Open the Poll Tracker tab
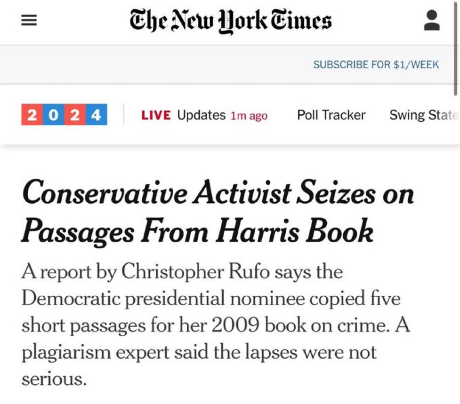The width and height of the screenshot is (460, 404). pos(331,115)
